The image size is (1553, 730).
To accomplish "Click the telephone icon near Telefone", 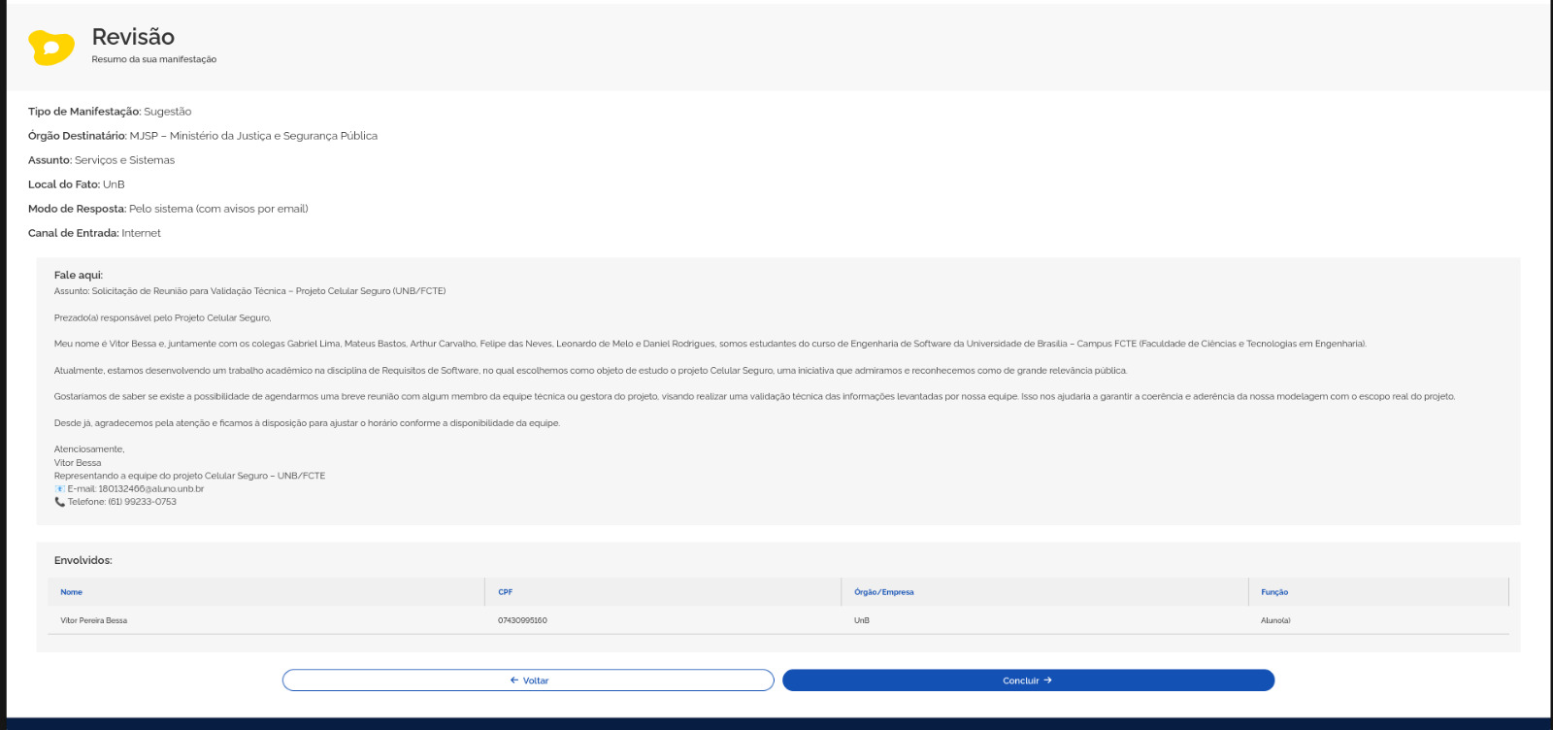I will 60,502.
